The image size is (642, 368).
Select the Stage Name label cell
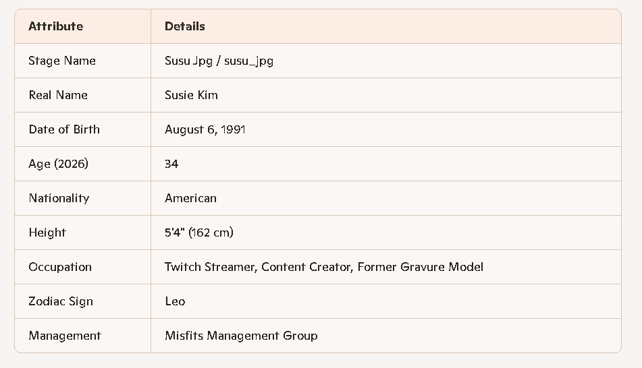(x=62, y=61)
